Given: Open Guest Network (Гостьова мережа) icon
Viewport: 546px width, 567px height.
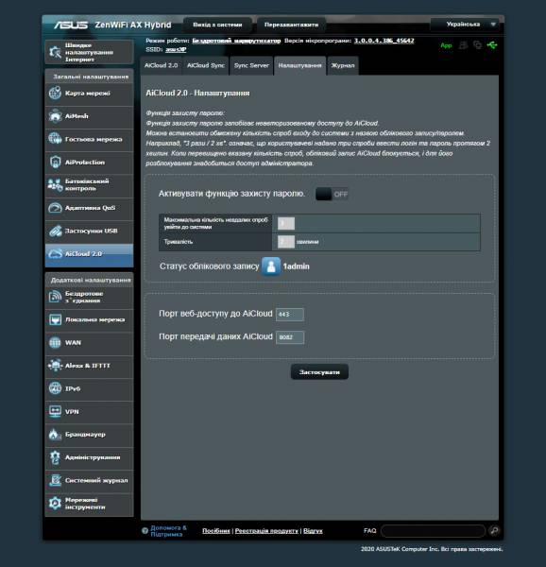Looking at the screenshot, I should click(x=55, y=139).
